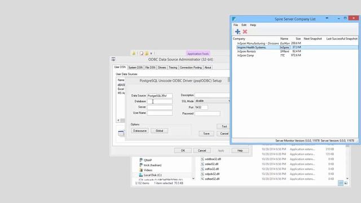This screenshot has width=361, height=203.
Task: Click the Description input field
Action: tap(213, 95)
